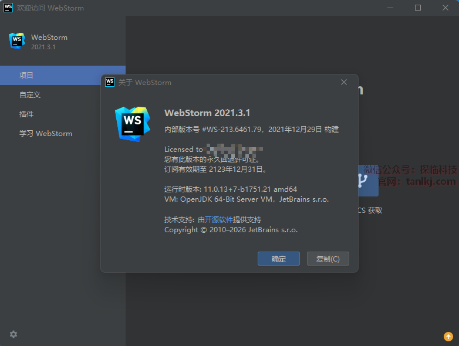Viewport: 459px width, 346px height.
Task: Maximize the welcome WebStorm window
Action: 418,8
